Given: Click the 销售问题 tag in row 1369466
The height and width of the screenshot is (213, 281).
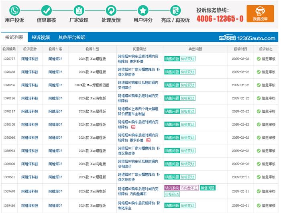Looking at the screenshot, I should 172,205.
